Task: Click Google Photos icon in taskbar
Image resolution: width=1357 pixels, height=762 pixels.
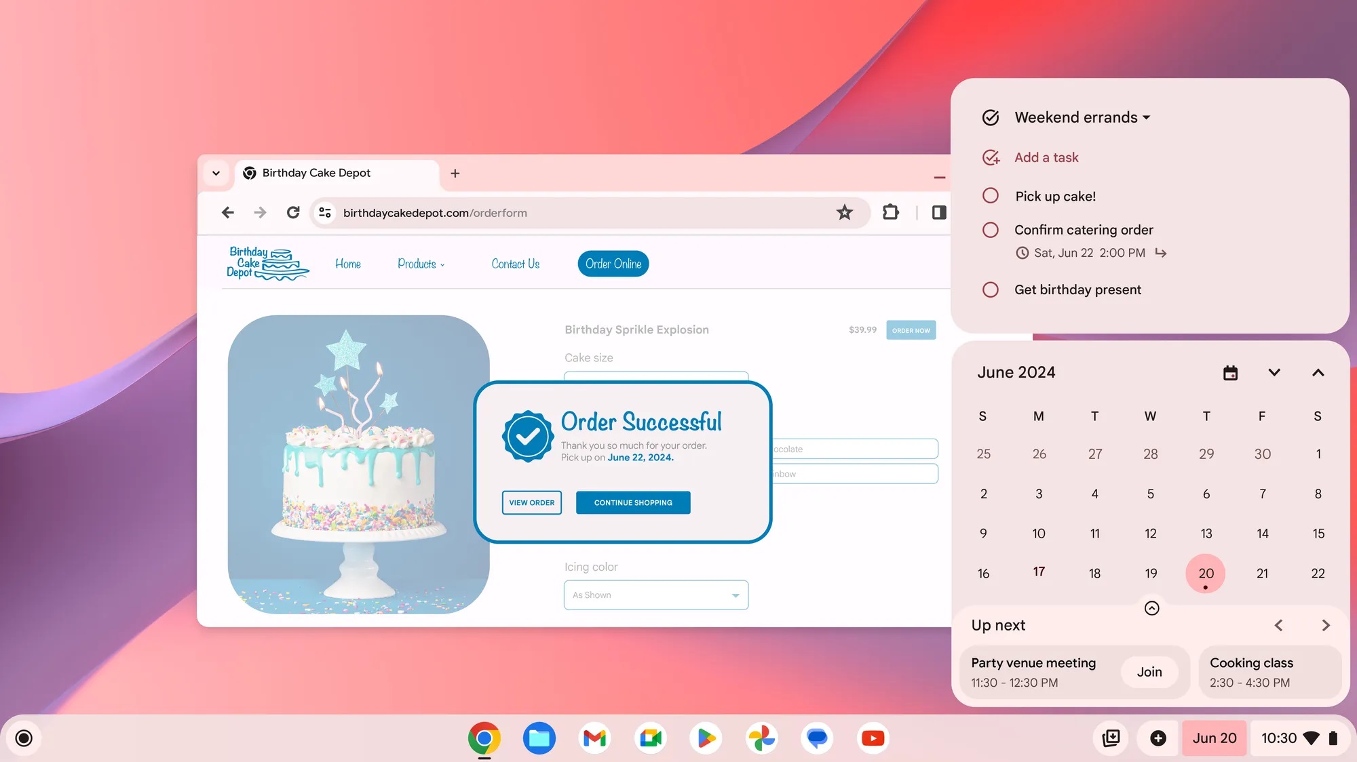Action: [x=763, y=737]
